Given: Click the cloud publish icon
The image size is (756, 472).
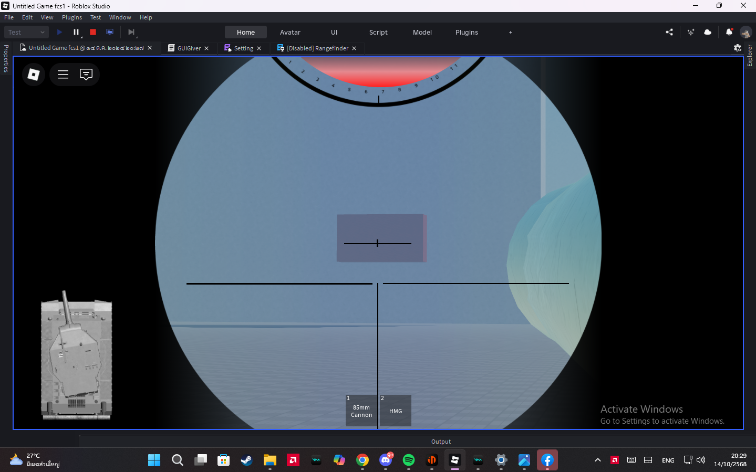Looking at the screenshot, I should pyautogui.click(x=708, y=32).
